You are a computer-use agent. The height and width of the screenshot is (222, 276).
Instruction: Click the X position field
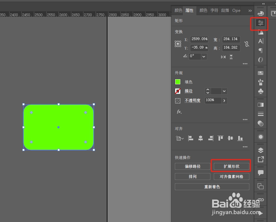pos(199,39)
